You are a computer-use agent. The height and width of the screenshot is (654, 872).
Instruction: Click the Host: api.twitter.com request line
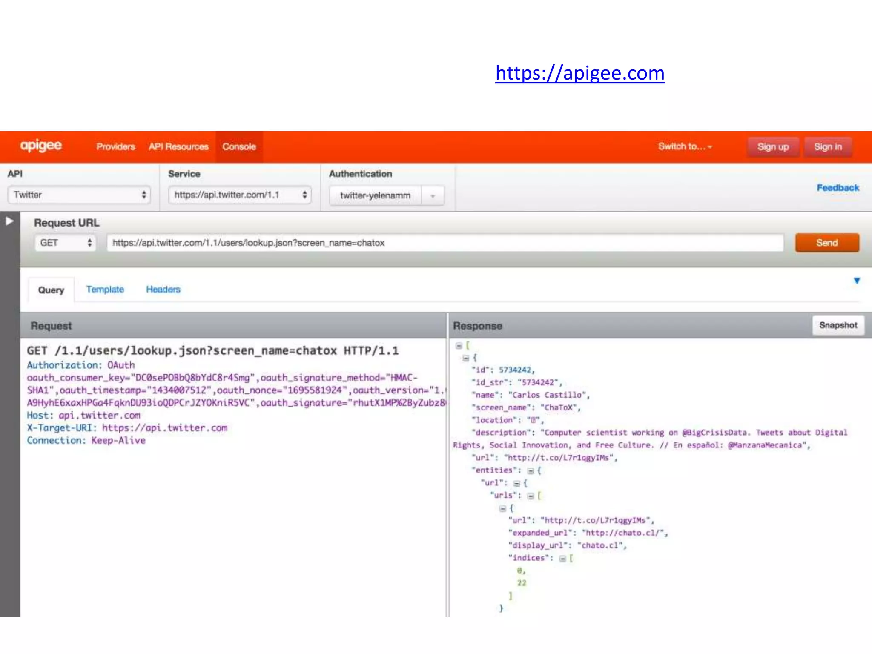[83, 415]
